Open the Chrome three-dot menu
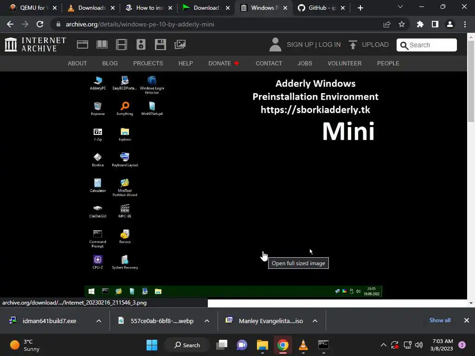475x356 pixels. tap(465, 24)
